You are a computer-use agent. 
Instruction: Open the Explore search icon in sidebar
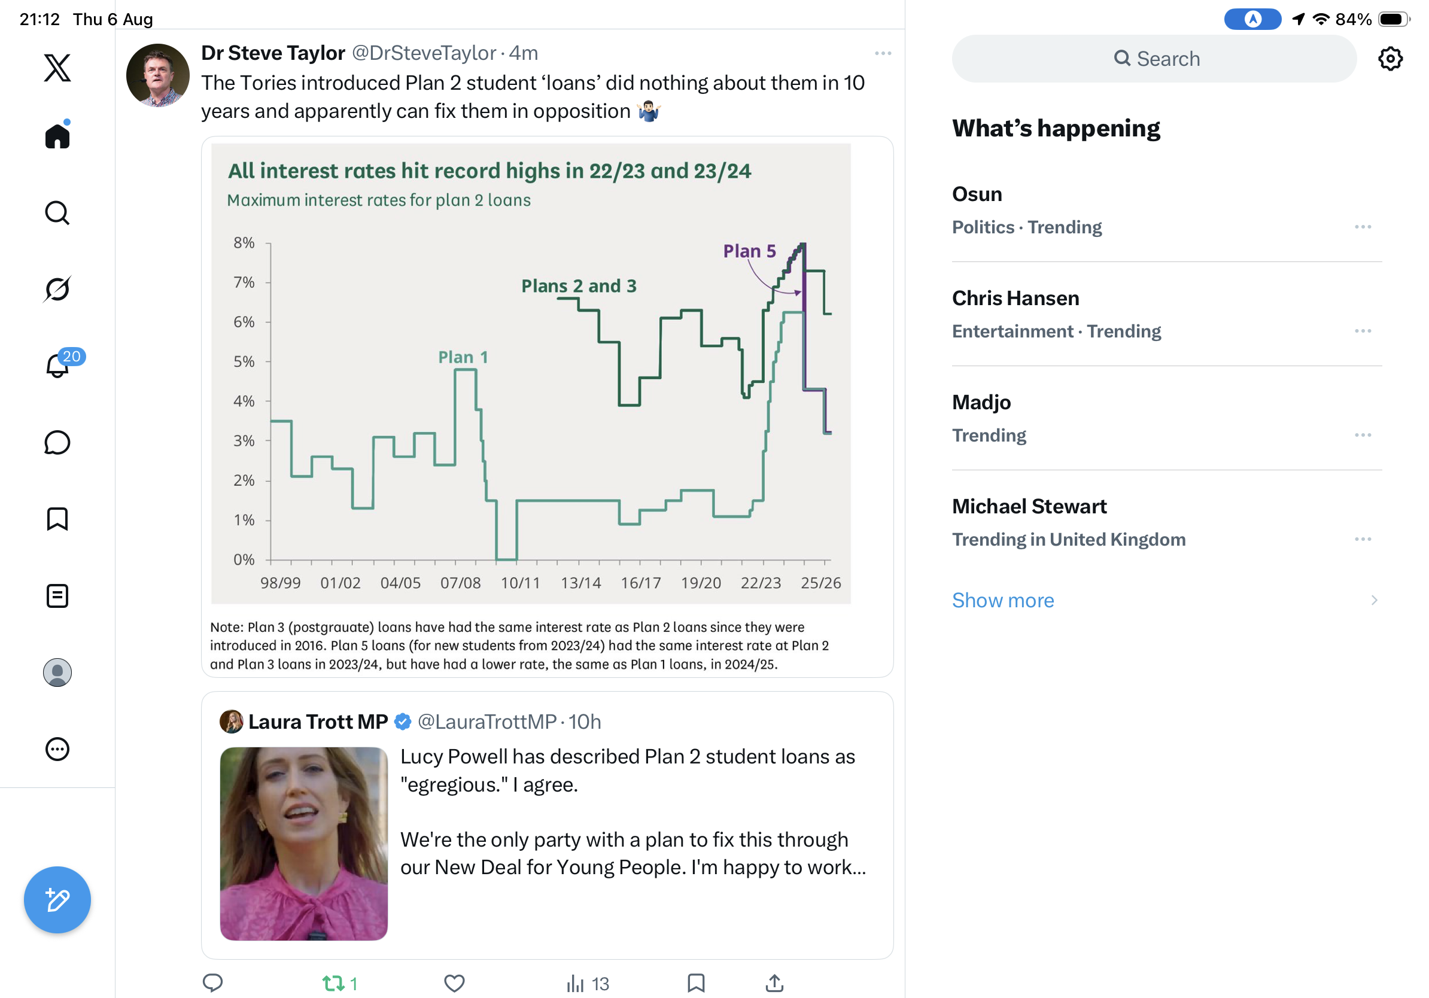[57, 213]
